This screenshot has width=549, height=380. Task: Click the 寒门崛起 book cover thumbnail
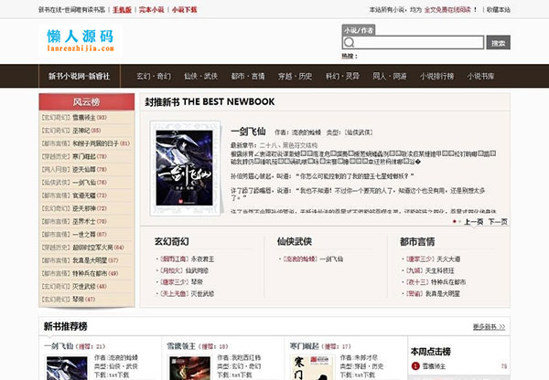312,368
